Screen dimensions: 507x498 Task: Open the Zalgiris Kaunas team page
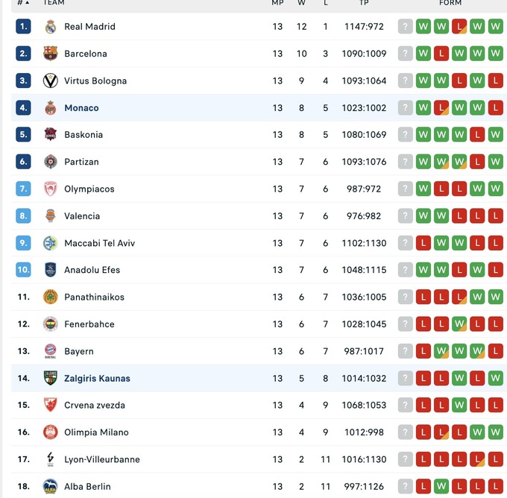point(97,379)
